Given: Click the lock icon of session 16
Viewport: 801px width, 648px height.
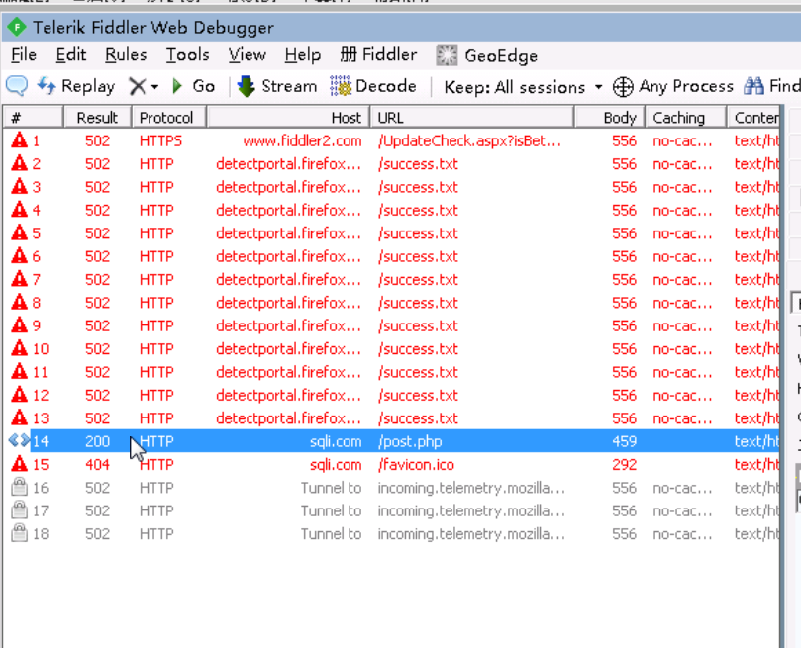Looking at the screenshot, I should click(x=20, y=487).
